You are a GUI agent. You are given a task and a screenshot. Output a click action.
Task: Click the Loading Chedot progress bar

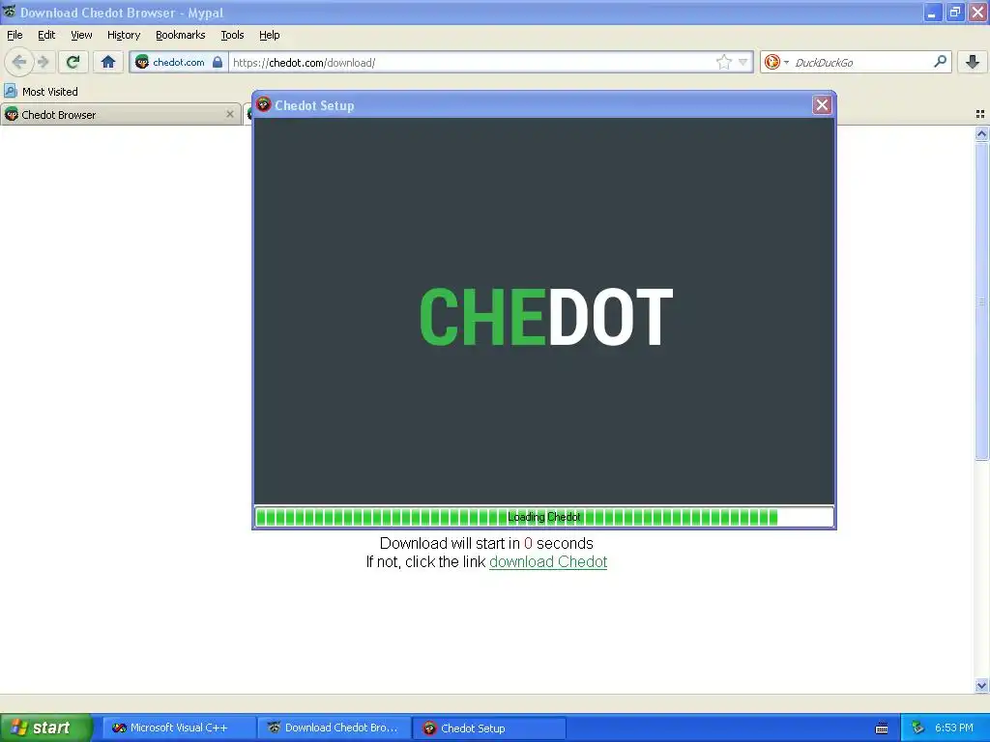543,517
